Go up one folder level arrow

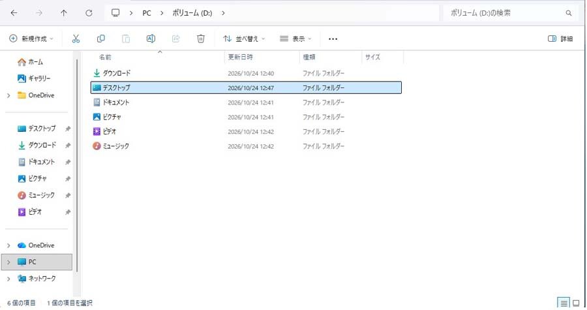(x=64, y=13)
